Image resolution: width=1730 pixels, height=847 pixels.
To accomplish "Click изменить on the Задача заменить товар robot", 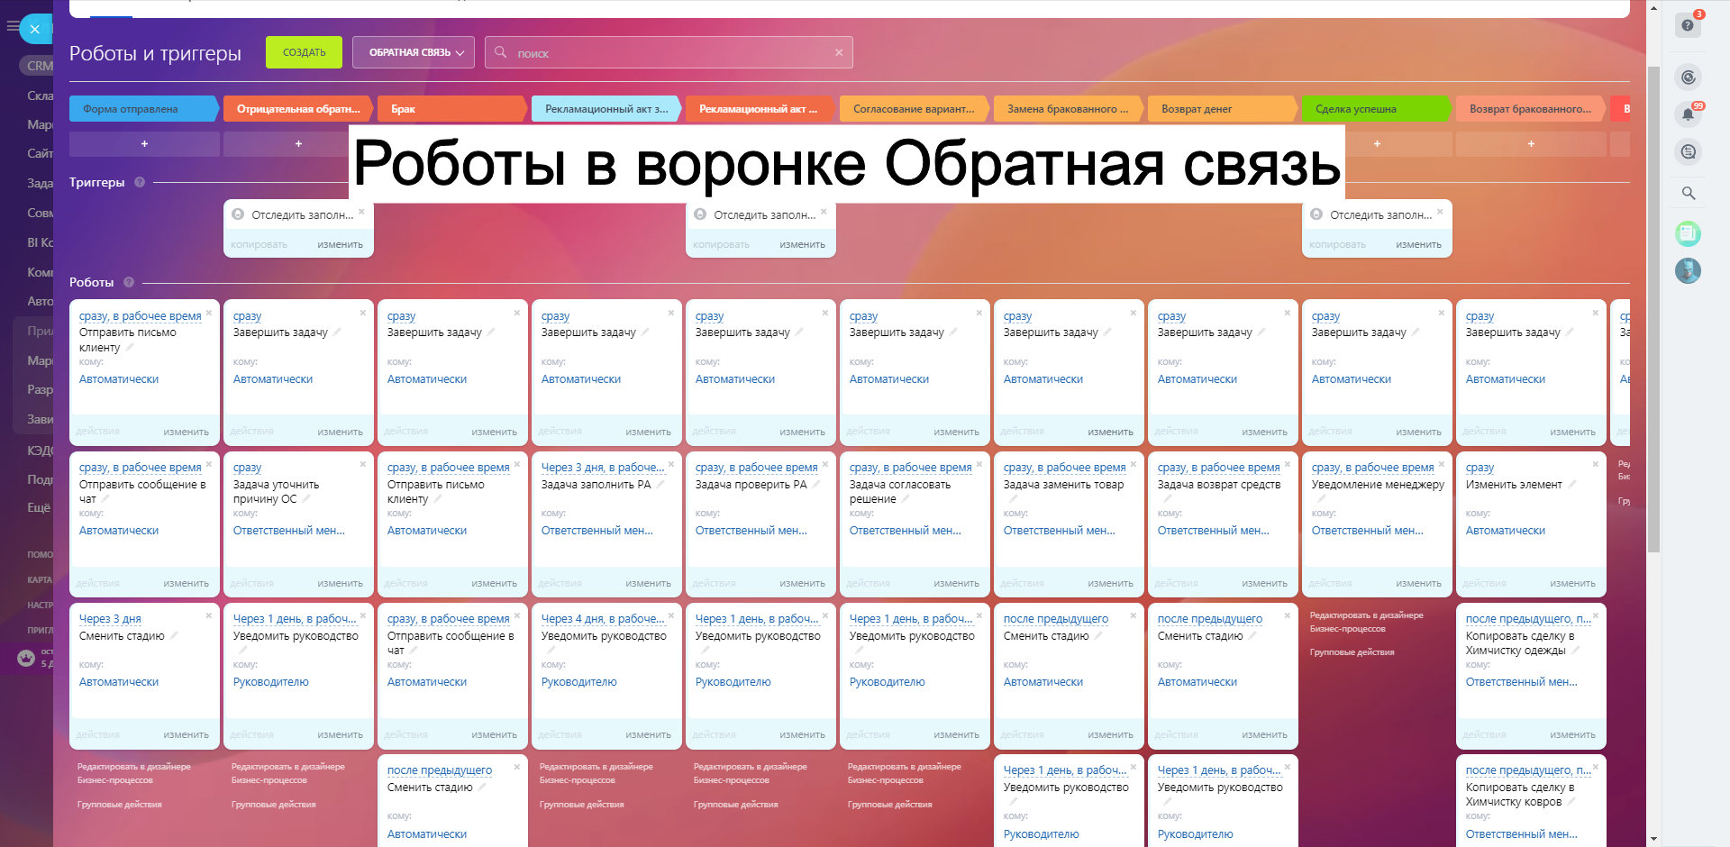I will click(1110, 584).
